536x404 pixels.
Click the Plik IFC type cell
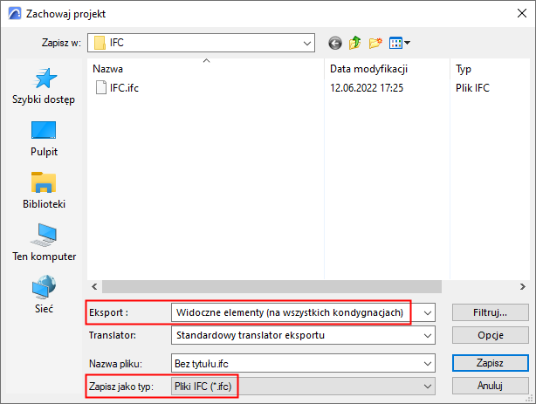pyautogui.click(x=472, y=88)
